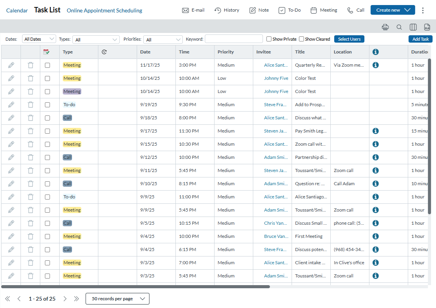Image resolution: width=436 pixels, height=308 pixels.
Task: Delete the 9/18/25 Call task
Action: point(31,118)
